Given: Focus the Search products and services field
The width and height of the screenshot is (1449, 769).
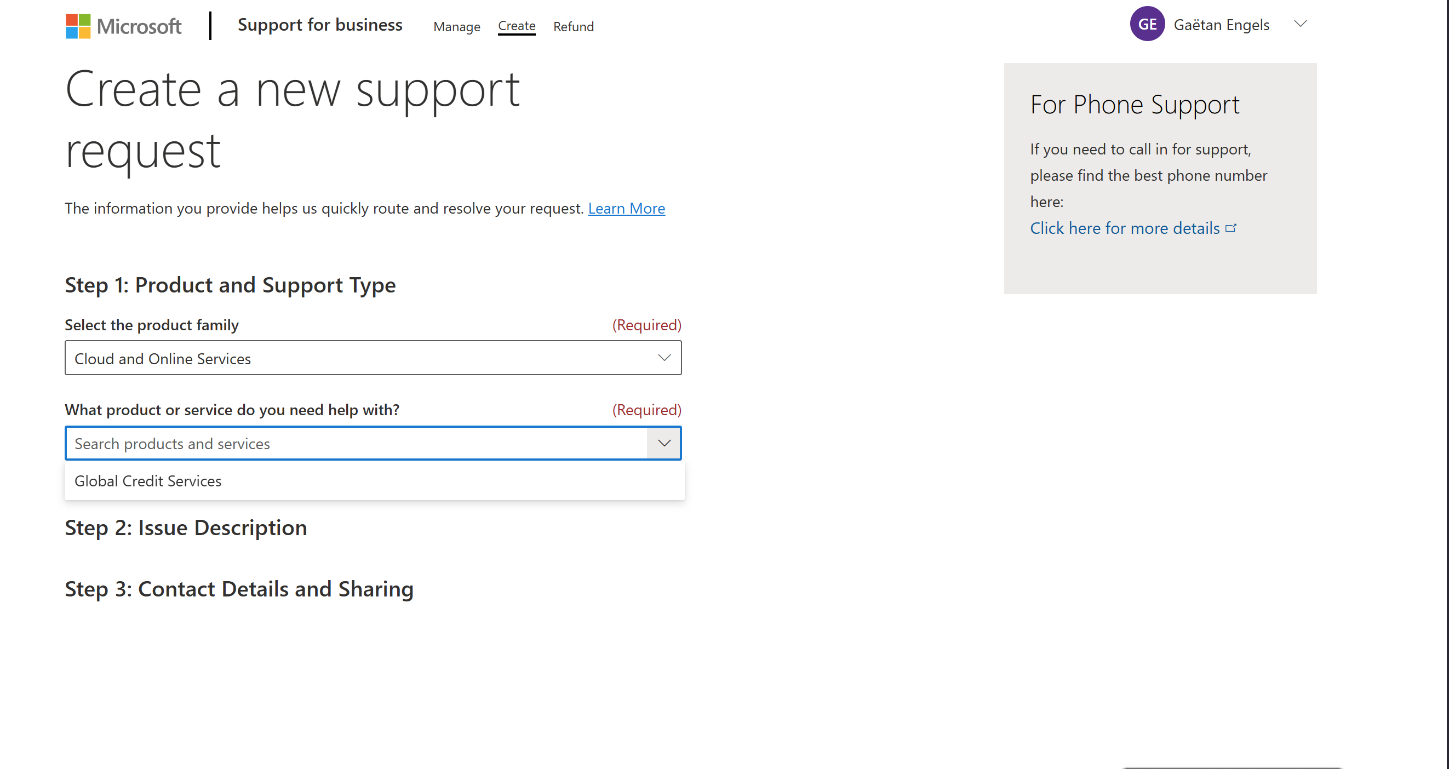Looking at the screenshot, I should click(x=356, y=444).
